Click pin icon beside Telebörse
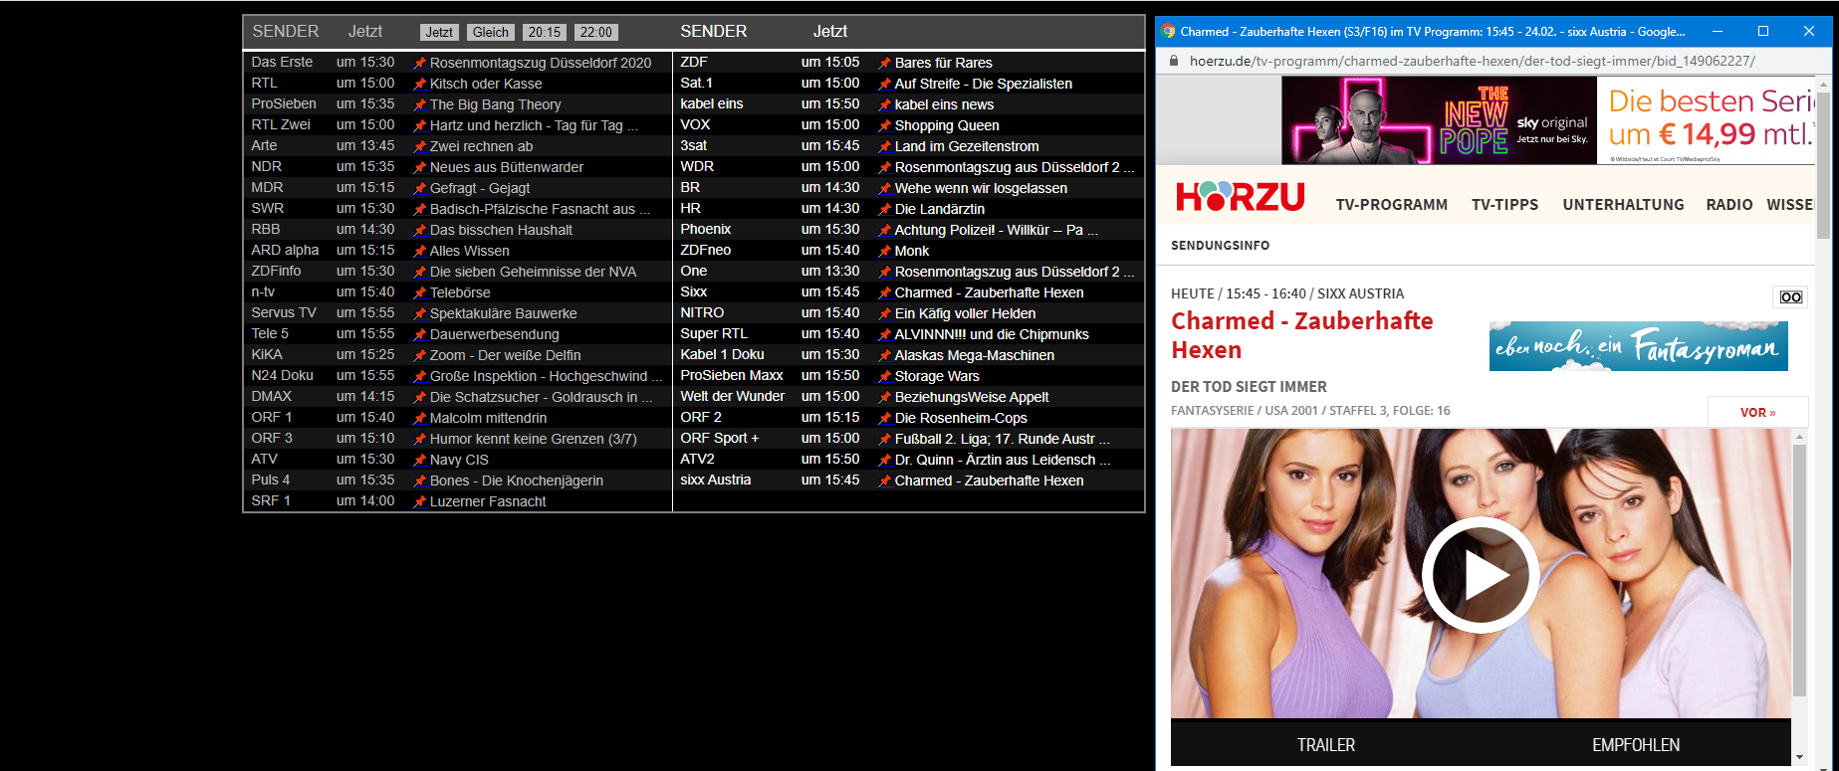 (420, 292)
